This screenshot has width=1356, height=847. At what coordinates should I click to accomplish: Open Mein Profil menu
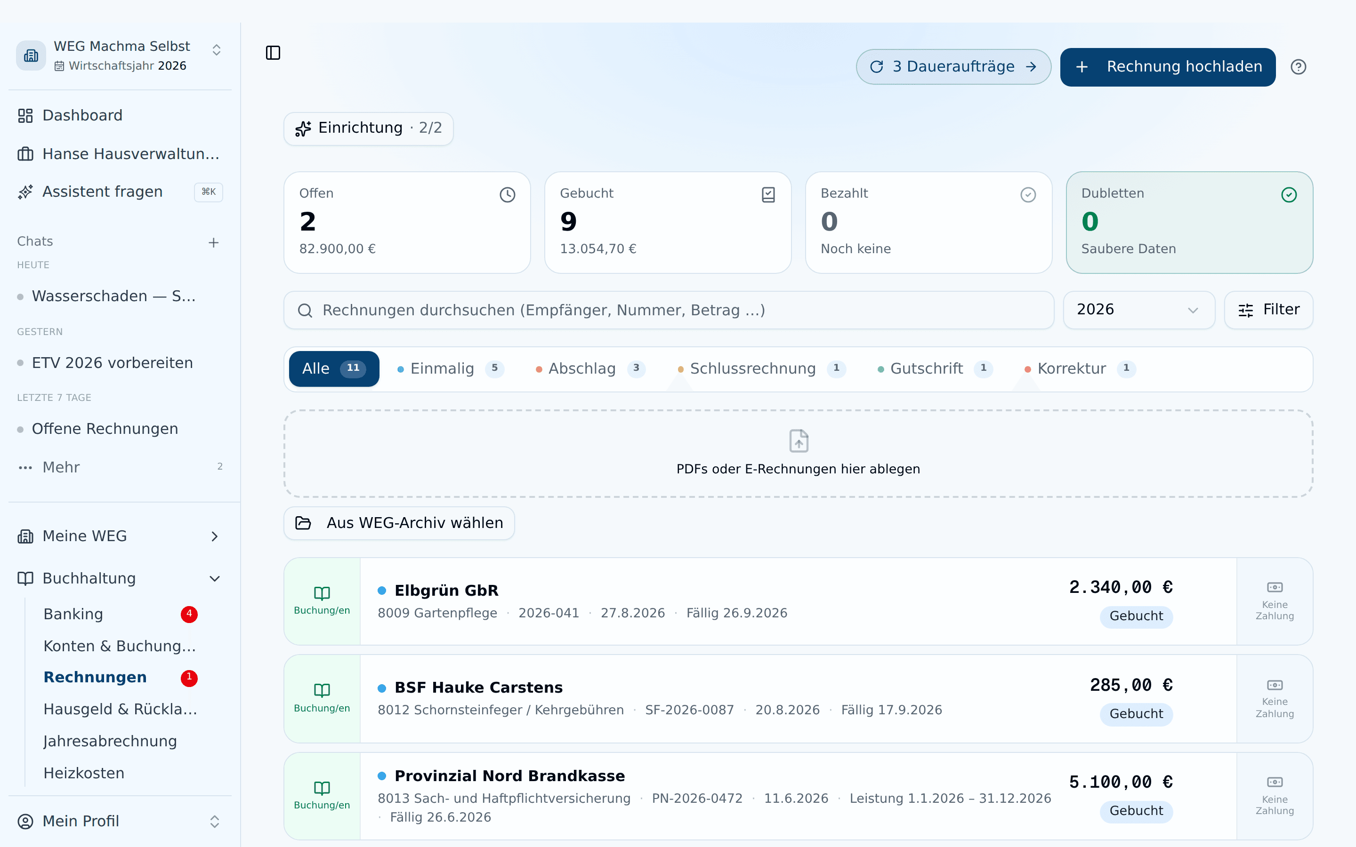coord(120,821)
